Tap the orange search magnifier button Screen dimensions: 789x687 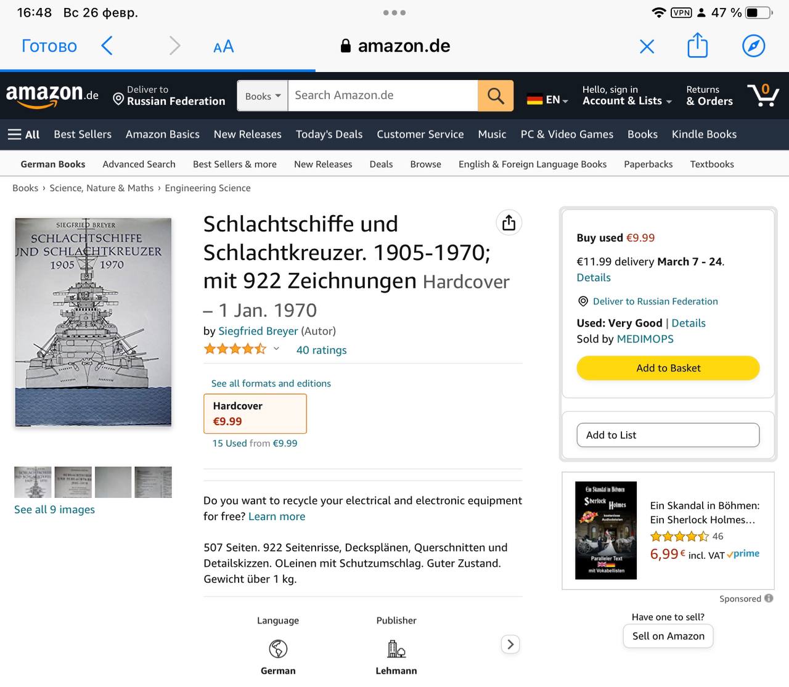coord(496,96)
